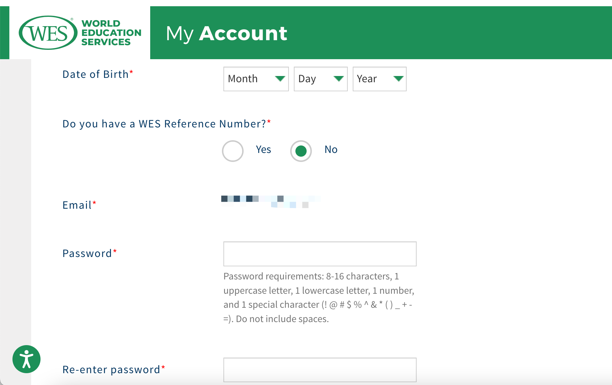
Task: Click the password requirements help text
Action: [318, 297]
